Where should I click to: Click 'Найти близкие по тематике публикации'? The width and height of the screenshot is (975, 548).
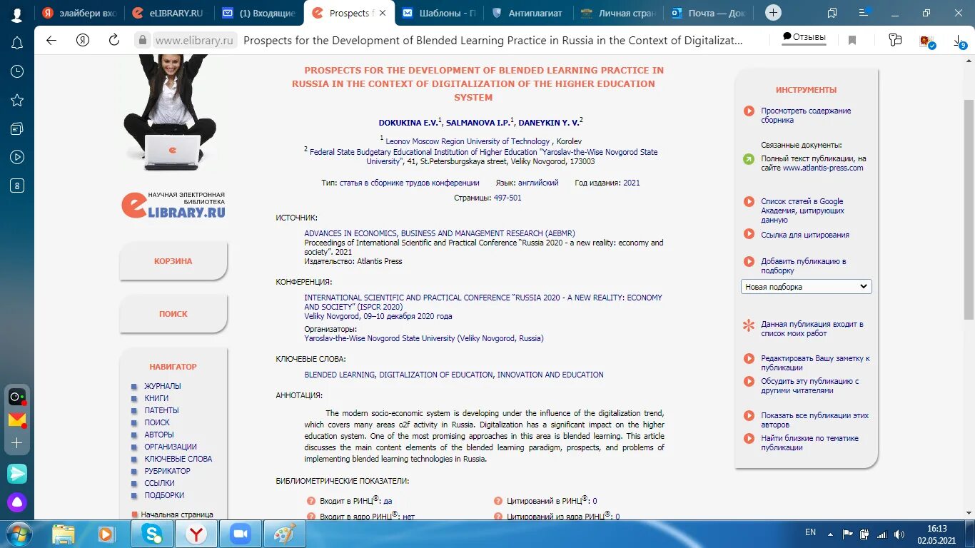tap(809, 443)
